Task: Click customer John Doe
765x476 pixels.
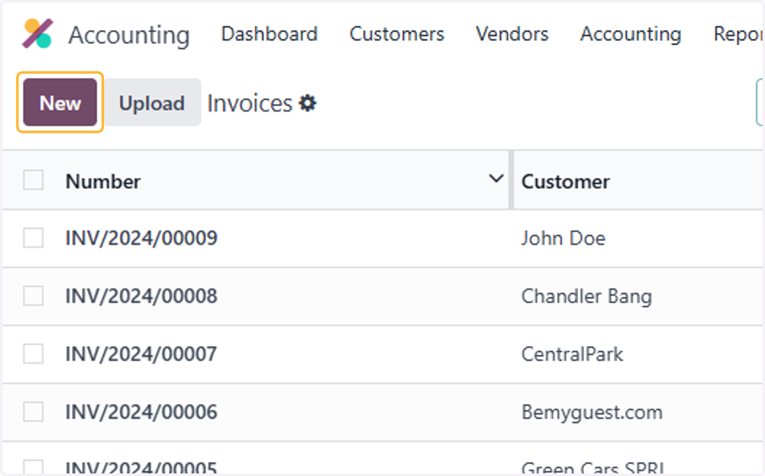Action: click(563, 238)
